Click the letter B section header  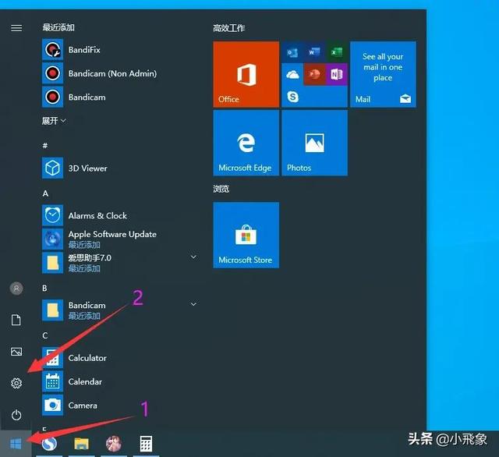click(45, 288)
